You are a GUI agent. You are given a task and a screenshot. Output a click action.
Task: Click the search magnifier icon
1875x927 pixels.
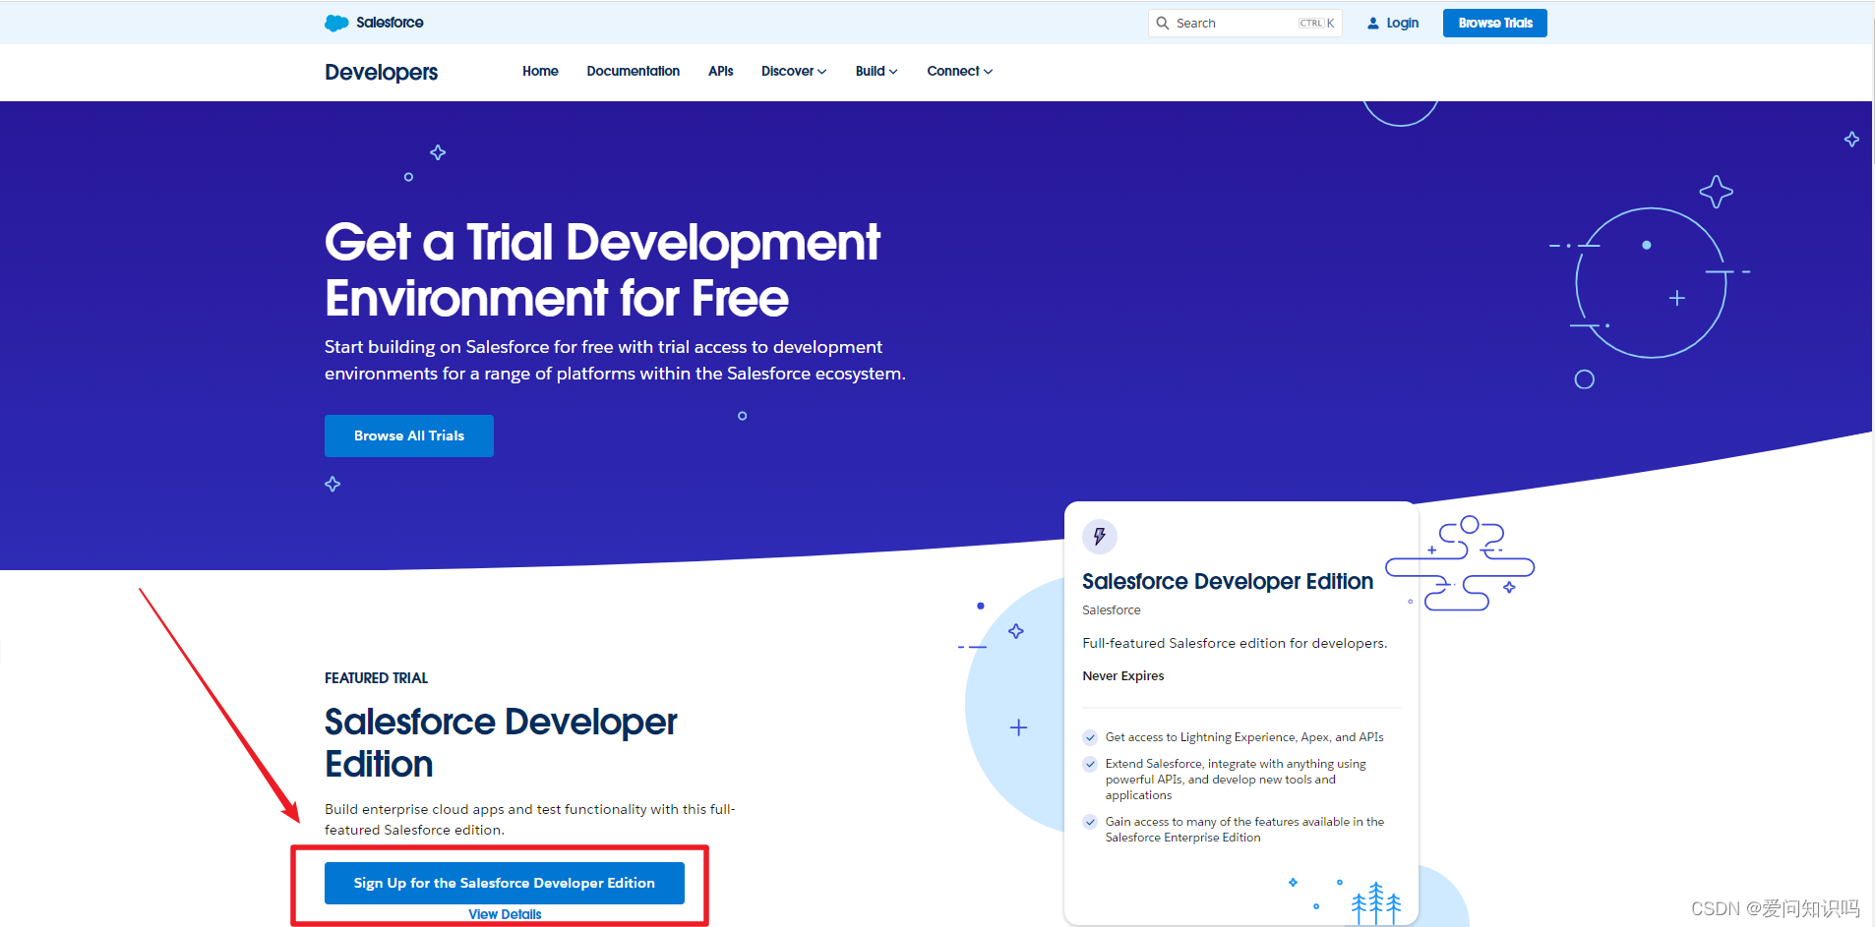[x=1163, y=23]
